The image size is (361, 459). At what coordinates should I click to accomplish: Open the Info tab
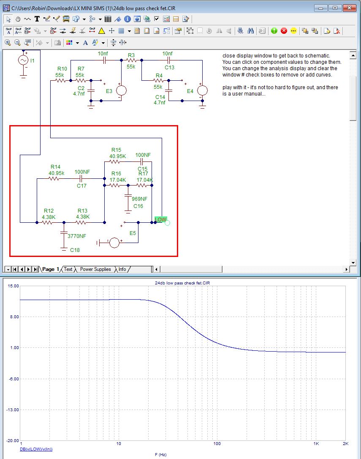click(122, 269)
